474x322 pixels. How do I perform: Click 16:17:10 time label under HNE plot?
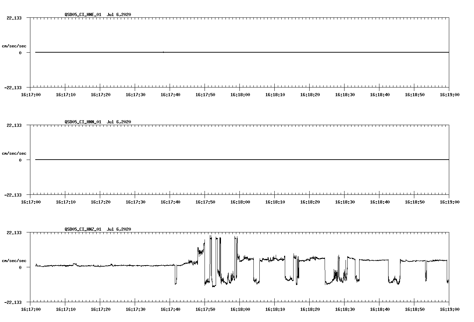pyautogui.click(x=66, y=95)
